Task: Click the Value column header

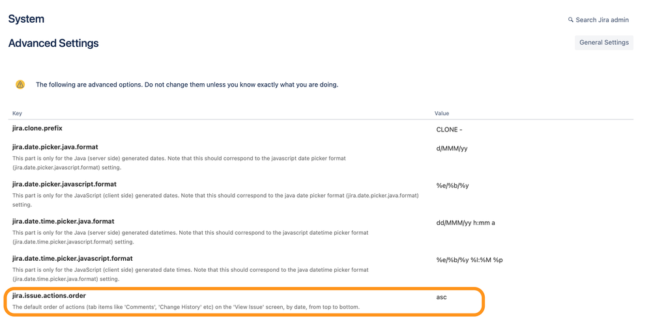Action: tap(442, 113)
